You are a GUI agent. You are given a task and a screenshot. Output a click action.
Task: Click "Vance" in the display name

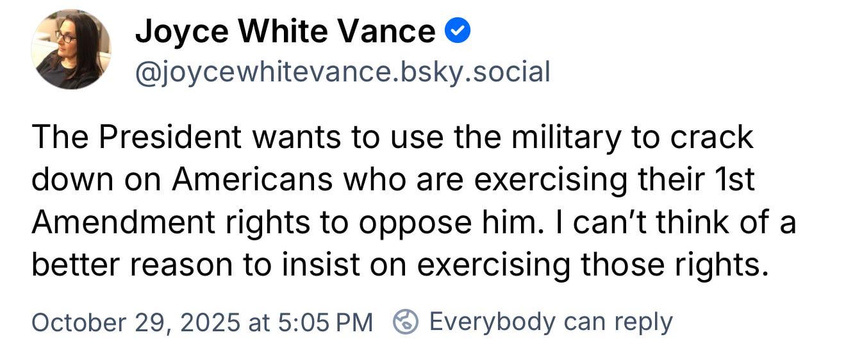point(387,31)
